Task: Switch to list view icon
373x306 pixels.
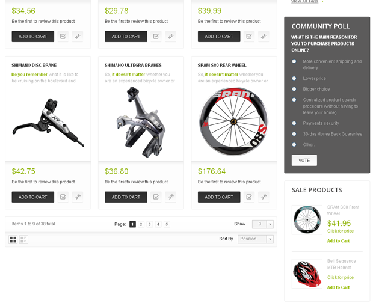Action: [x=23, y=239]
